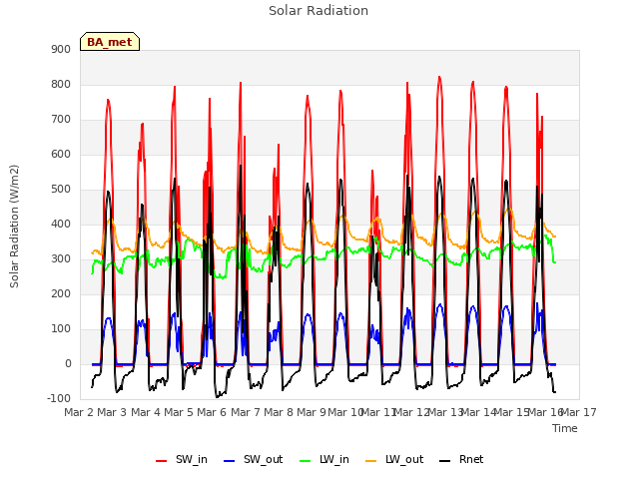Click the LW_in legend entry
Viewport: 639px width, 479px height.
324,459
